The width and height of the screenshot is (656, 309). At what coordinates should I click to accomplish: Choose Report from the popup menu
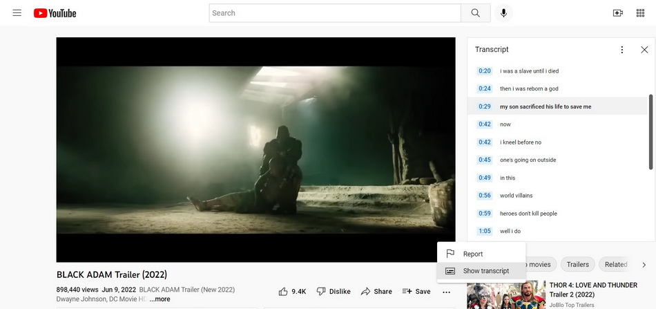click(472, 254)
